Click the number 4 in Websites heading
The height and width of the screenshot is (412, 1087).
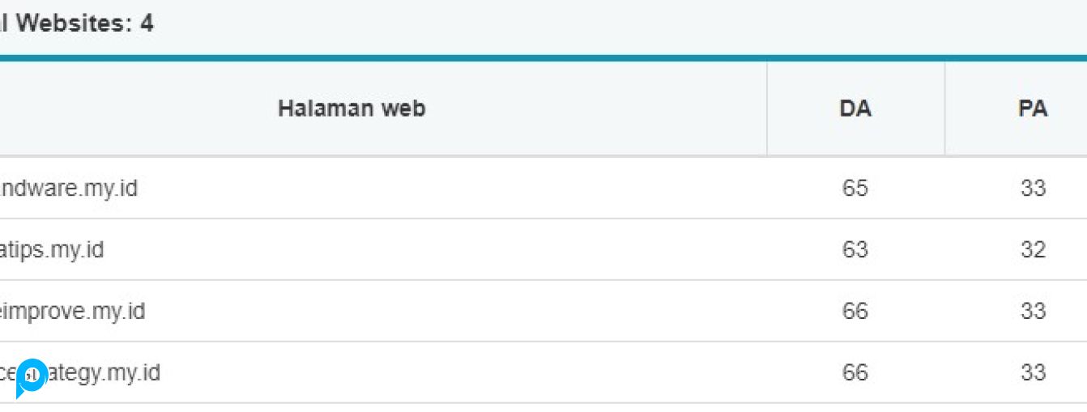point(147,23)
